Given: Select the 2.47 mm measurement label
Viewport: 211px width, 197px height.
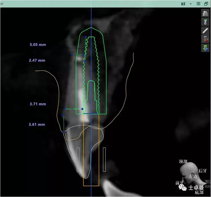Looking at the screenshot, I should (37, 60).
